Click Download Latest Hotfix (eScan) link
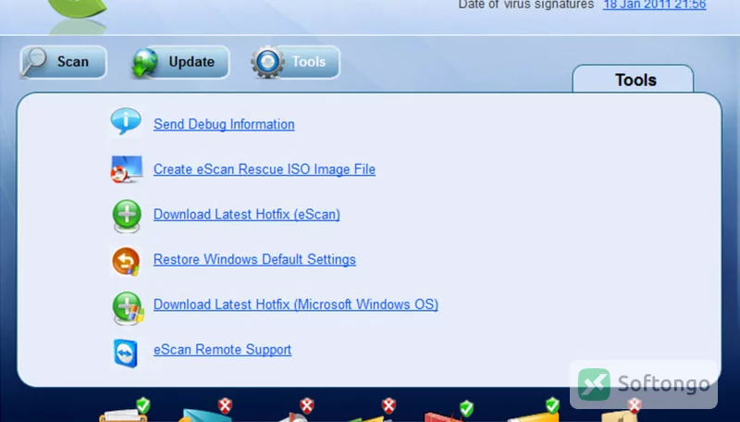Image resolution: width=740 pixels, height=422 pixels. point(246,215)
